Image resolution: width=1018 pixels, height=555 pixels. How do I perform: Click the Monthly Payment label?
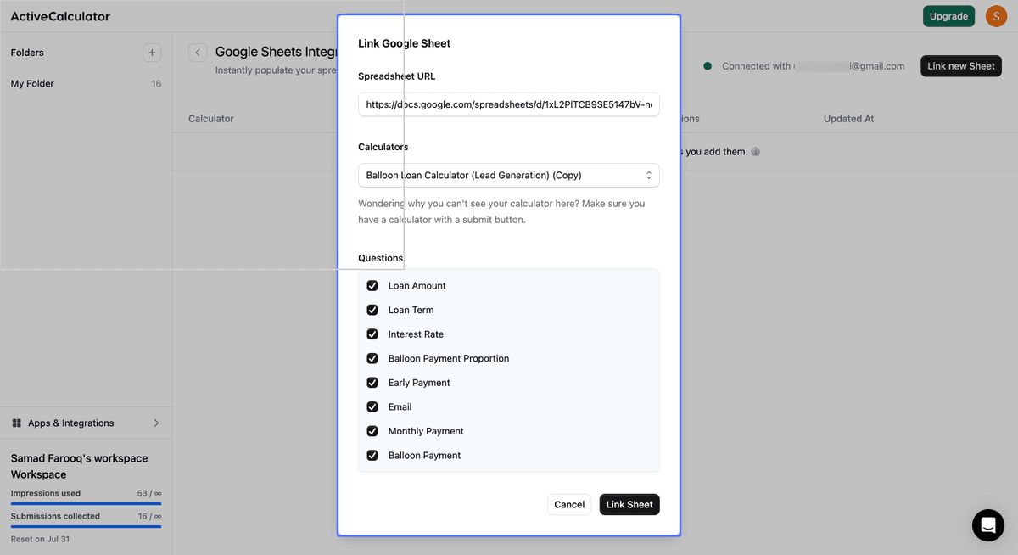pyautogui.click(x=426, y=431)
